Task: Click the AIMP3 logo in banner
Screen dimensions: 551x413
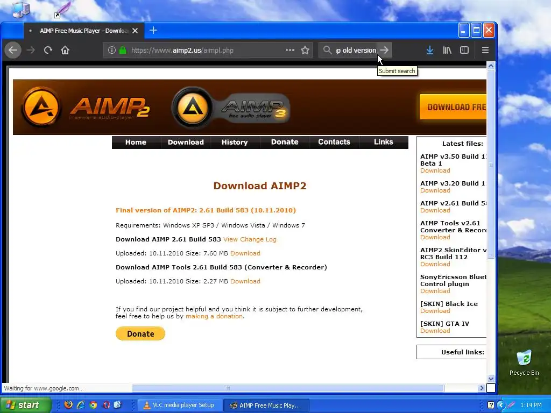Action: pos(231,108)
